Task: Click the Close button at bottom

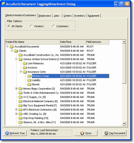Action: [x=86, y=133]
